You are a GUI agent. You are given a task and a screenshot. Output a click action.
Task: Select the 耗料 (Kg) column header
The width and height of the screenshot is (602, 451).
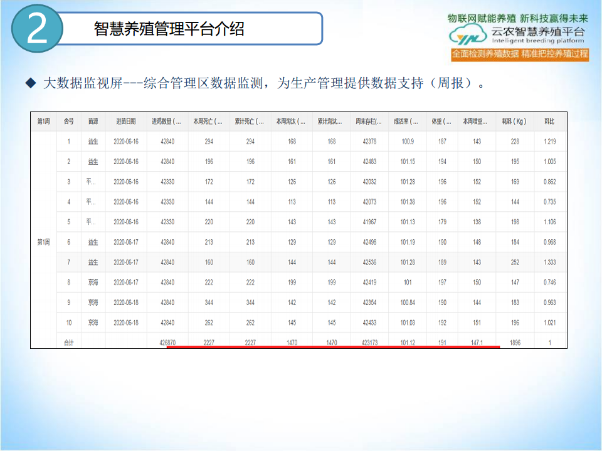(x=514, y=122)
